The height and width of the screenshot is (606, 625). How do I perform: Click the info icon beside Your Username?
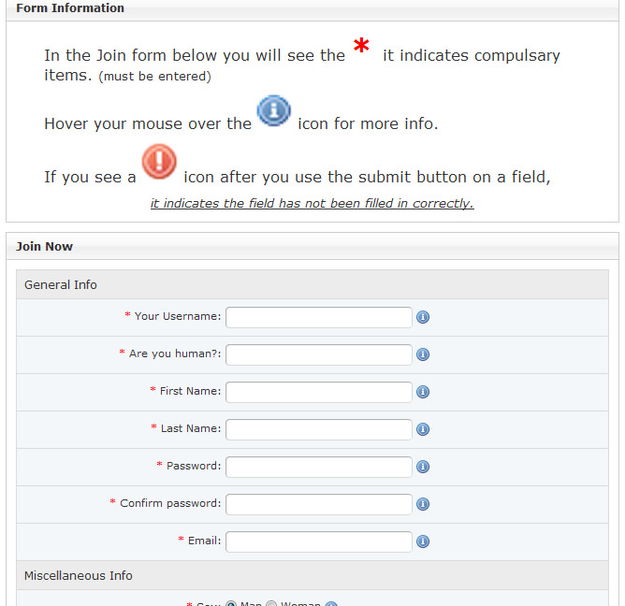(422, 317)
